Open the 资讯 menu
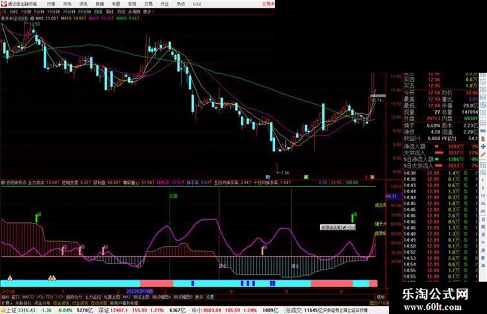Viewport: 487px width, 314px height. pyautogui.click(x=83, y=4)
